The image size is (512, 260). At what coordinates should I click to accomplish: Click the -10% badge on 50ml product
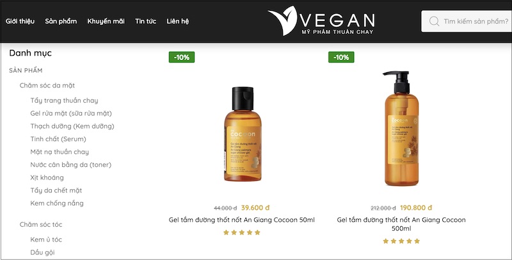(182, 57)
